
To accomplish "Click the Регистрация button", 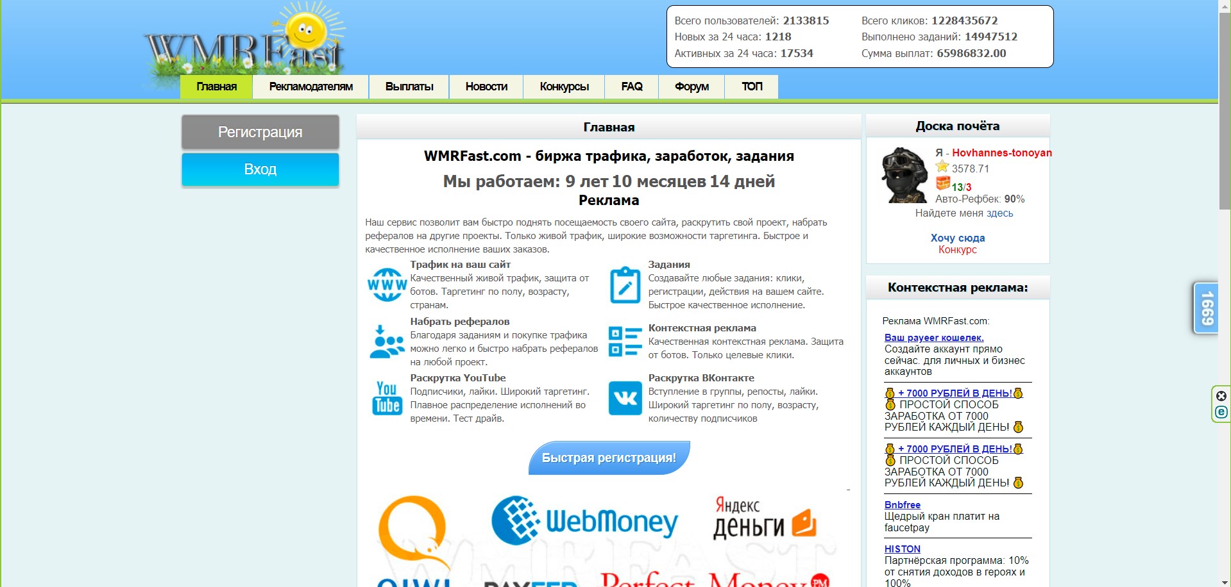I will pyautogui.click(x=260, y=132).
